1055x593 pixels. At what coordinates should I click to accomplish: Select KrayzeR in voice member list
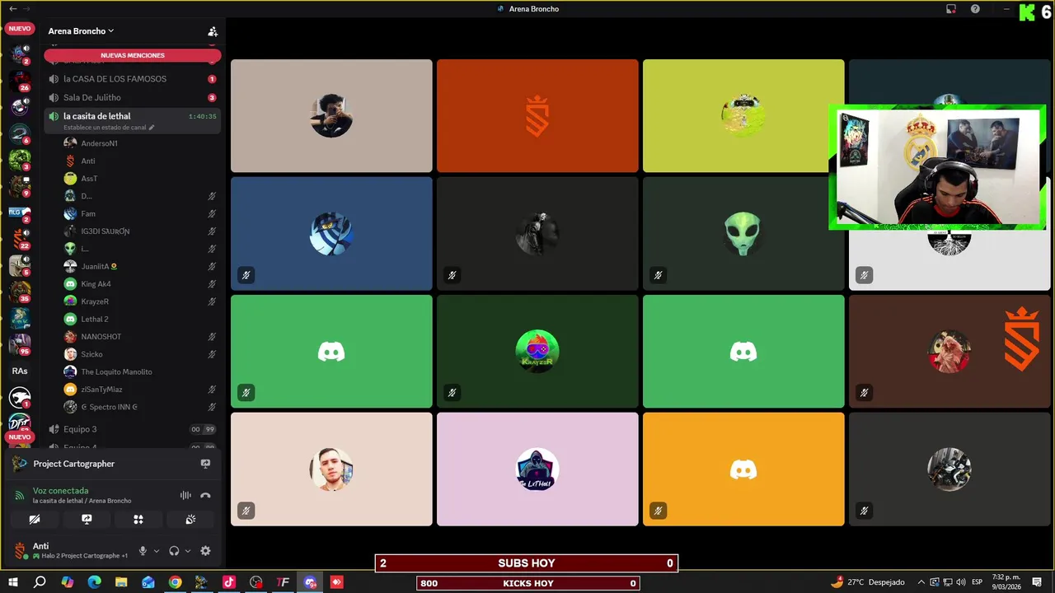tap(140, 301)
